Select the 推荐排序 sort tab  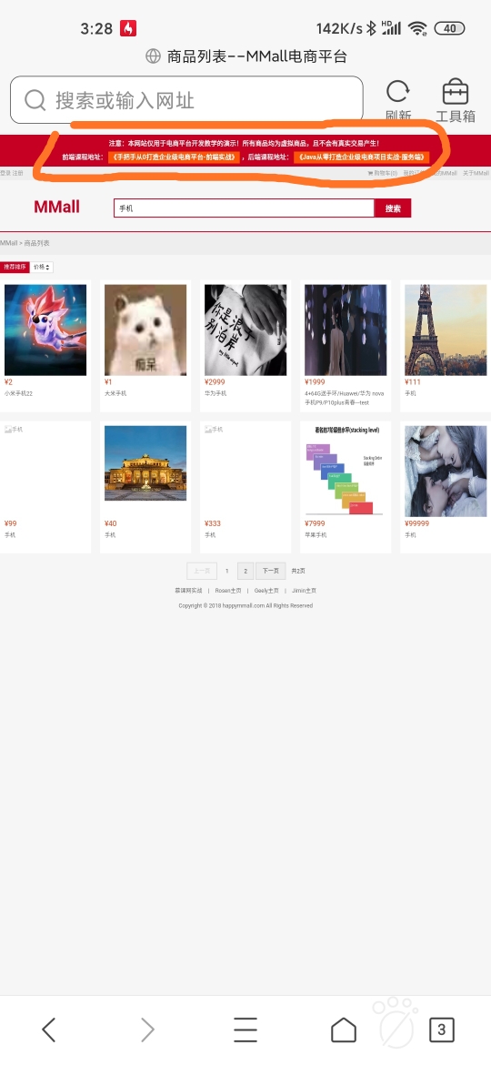pyautogui.click(x=15, y=267)
